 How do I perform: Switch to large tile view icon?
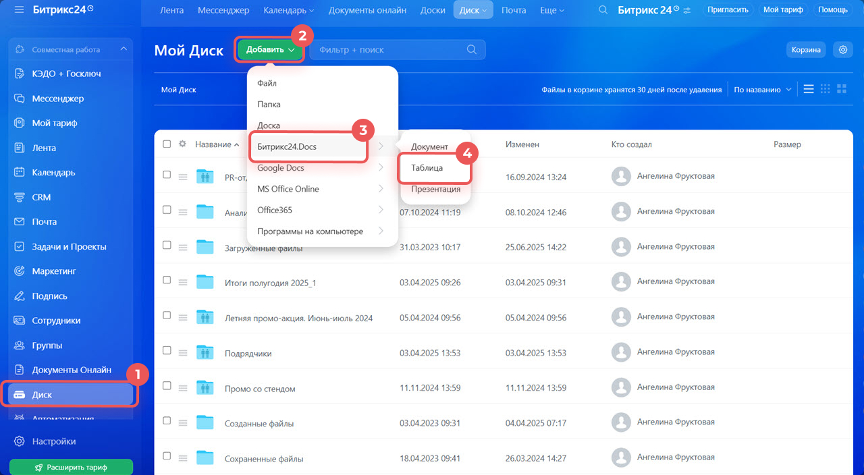point(841,89)
